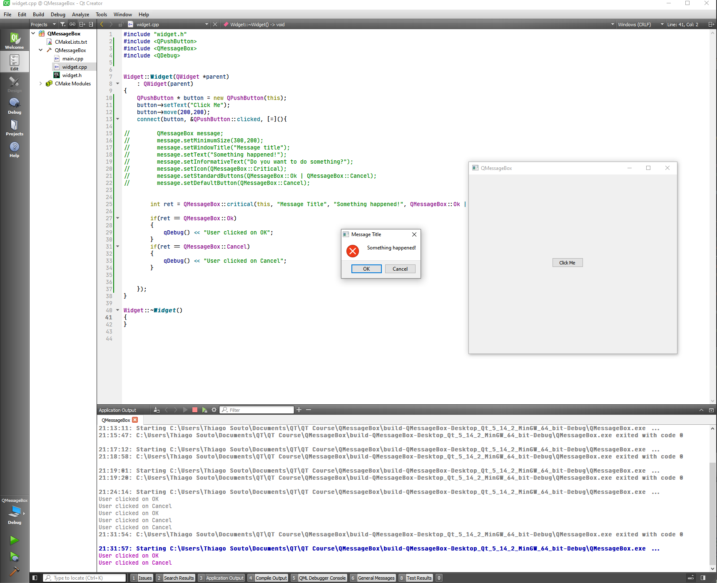
Task: Open the Design mode
Action: click(x=15, y=84)
